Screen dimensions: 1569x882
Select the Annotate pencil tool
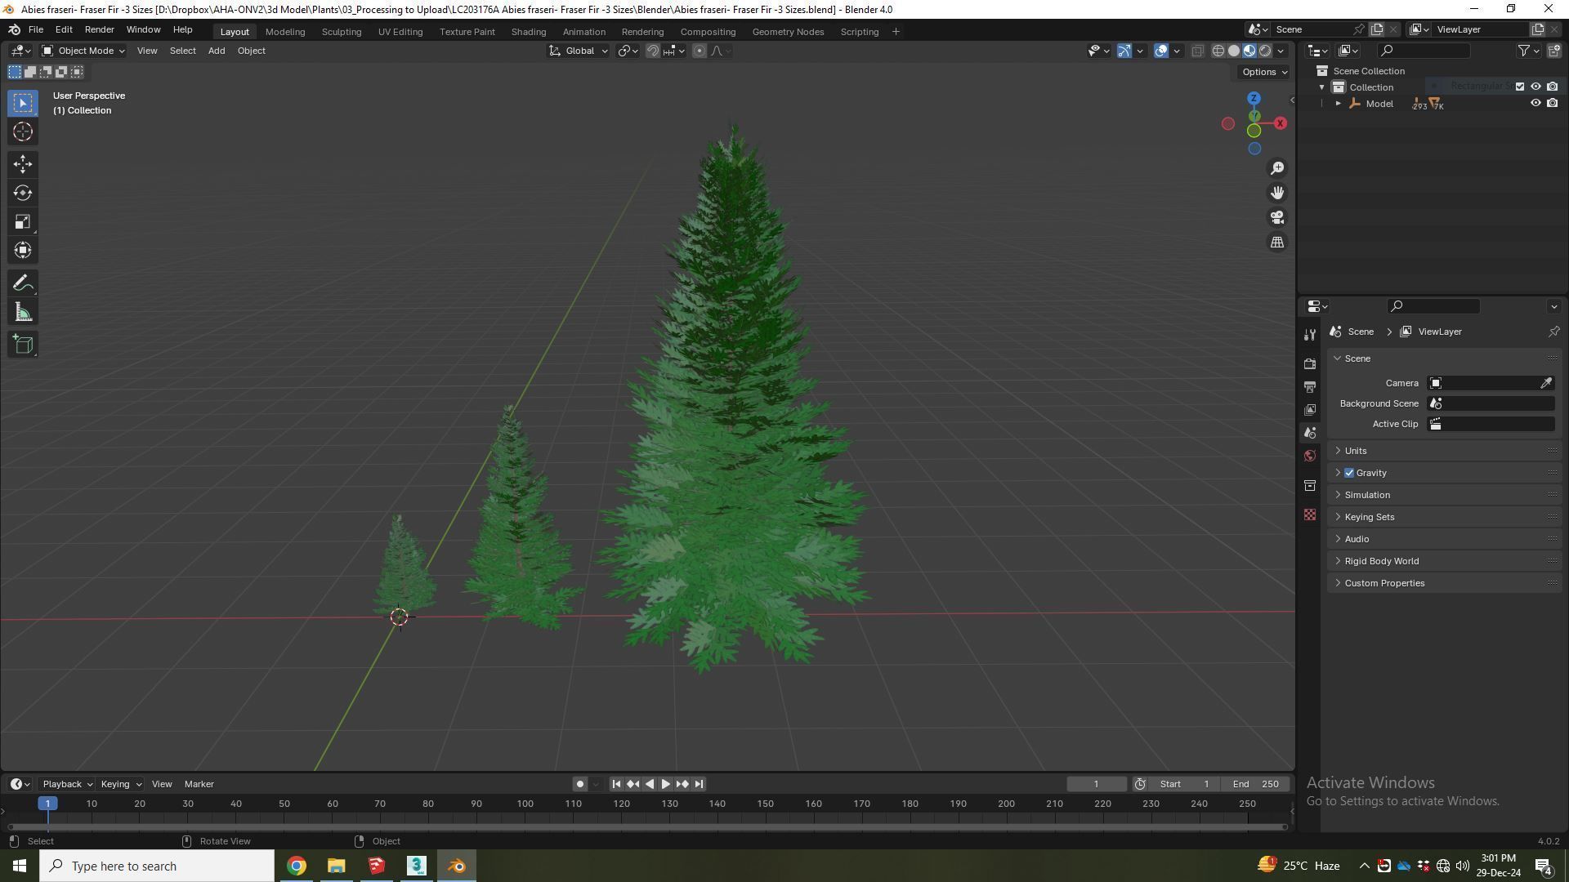pos(23,283)
